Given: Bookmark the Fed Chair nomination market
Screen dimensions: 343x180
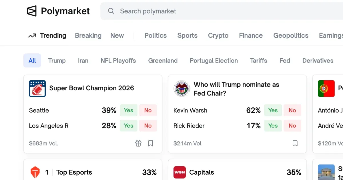Looking at the screenshot, I should tap(295, 143).
